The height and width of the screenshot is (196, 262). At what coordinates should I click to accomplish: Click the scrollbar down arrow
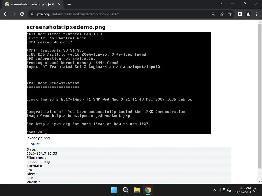tap(260, 181)
